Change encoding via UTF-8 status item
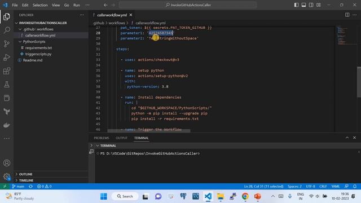This screenshot has height=203, width=361. 310,187
